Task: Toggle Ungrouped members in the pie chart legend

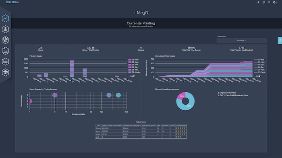Action: click(x=227, y=93)
